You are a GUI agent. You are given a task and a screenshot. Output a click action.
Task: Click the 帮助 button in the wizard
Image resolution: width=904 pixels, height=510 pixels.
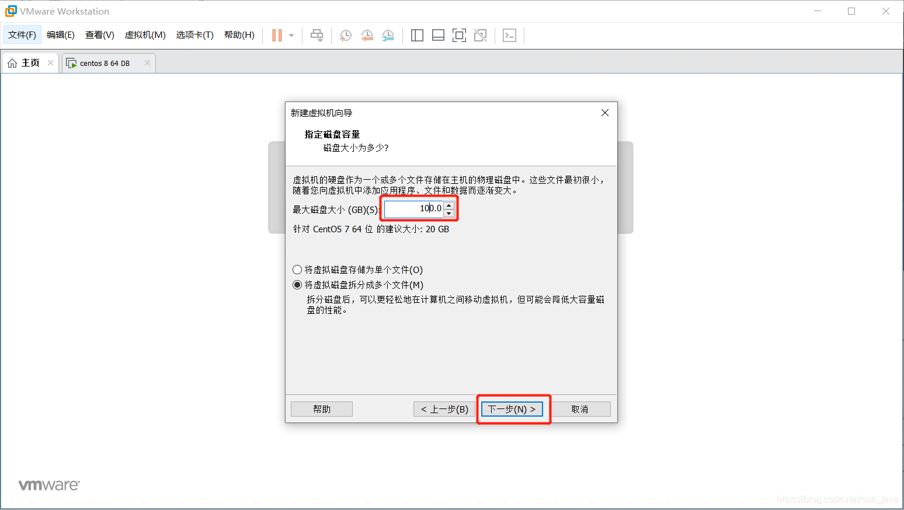tap(321, 408)
